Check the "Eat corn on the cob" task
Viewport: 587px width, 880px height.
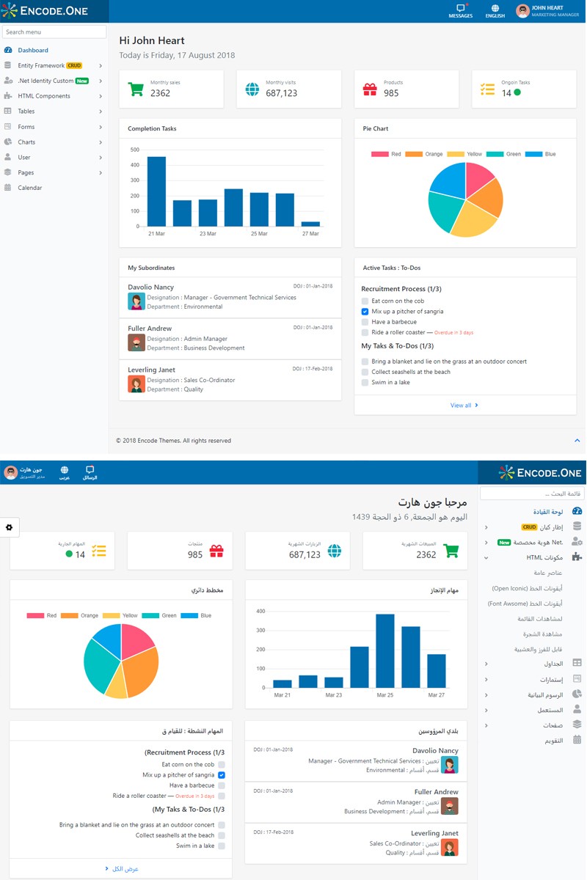[365, 301]
